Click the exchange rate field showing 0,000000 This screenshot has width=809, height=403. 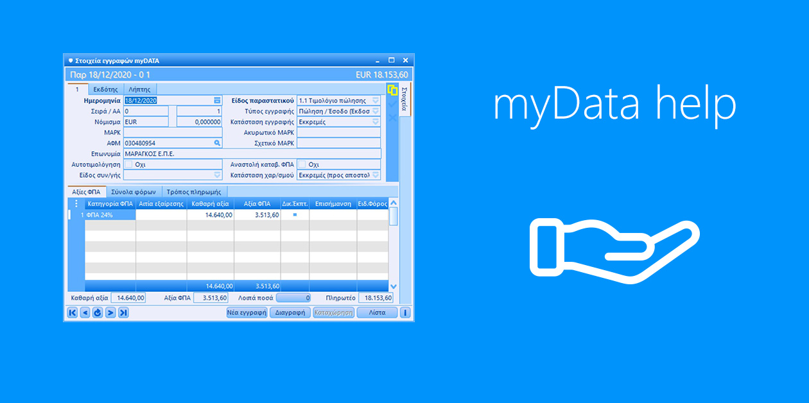point(199,121)
